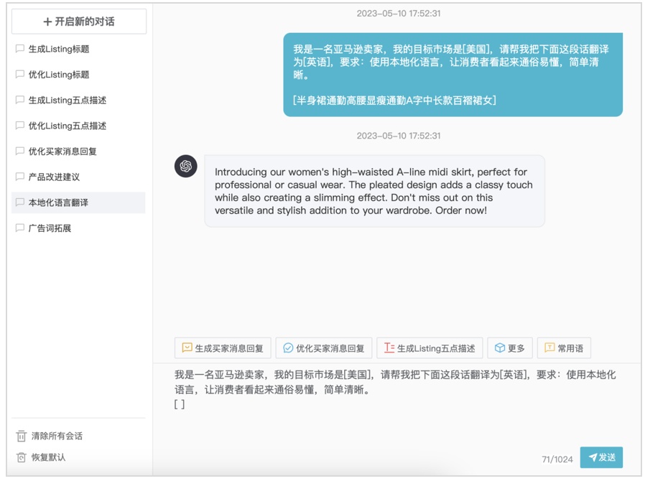Go to 产品改进建议 in the sidebar

coord(54,177)
